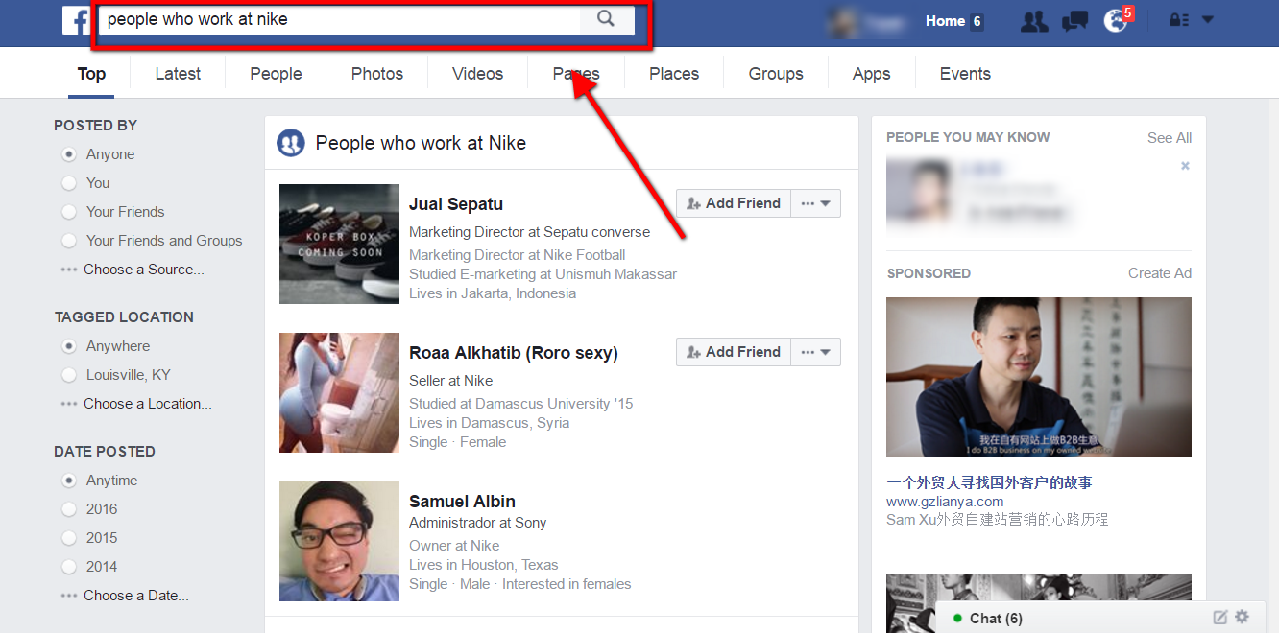
Task: Click the People who work at Nike group icon
Action: pos(291,143)
